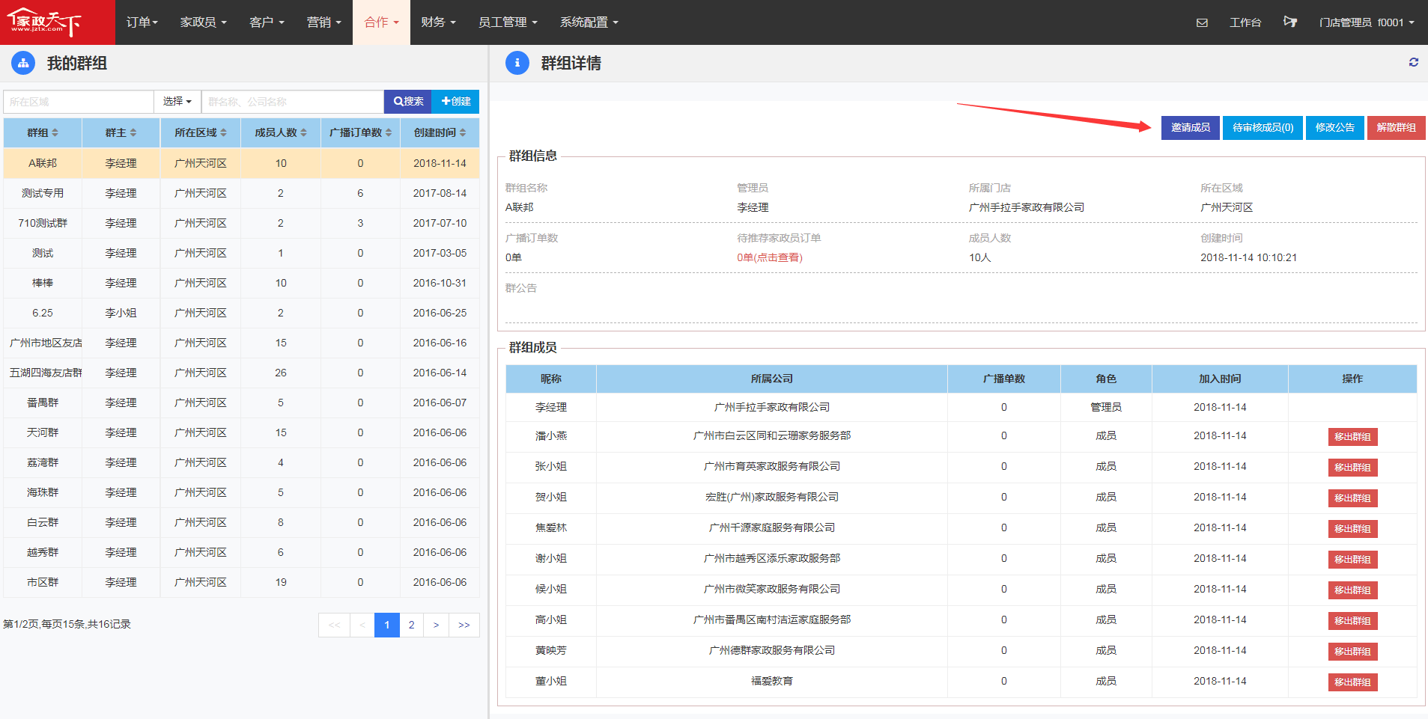Viewport: 1428px width, 719px height.
Task: Open 待审核成员(0) list
Action: click(x=1263, y=128)
